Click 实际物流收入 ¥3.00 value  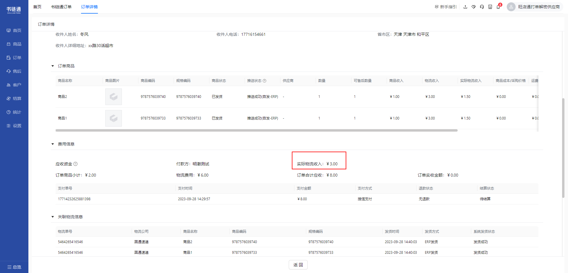(x=332, y=164)
